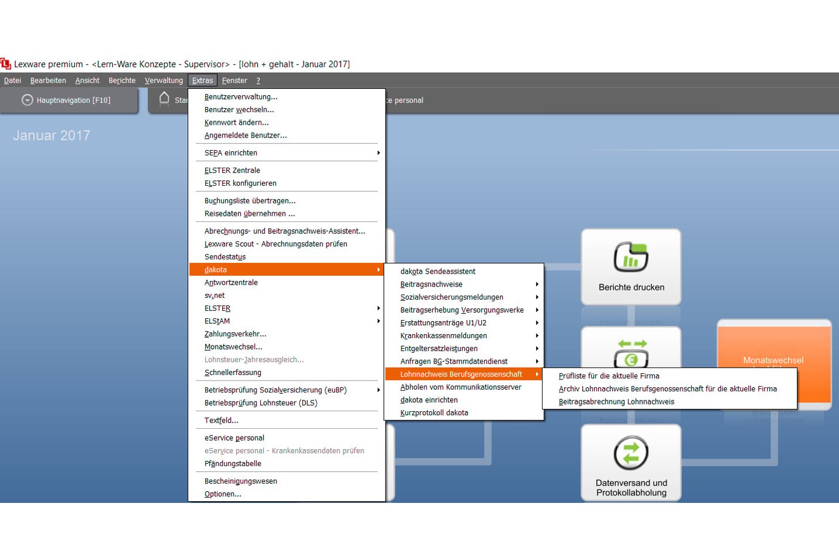Expand Beitragsnachweise submenu
This screenshot has width=839, height=559.
pos(464,284)
